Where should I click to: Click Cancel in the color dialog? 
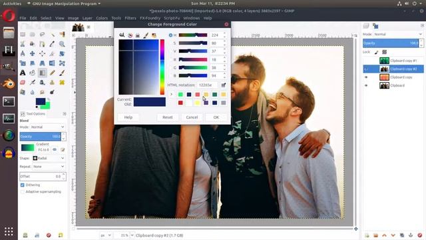point(192,117)
